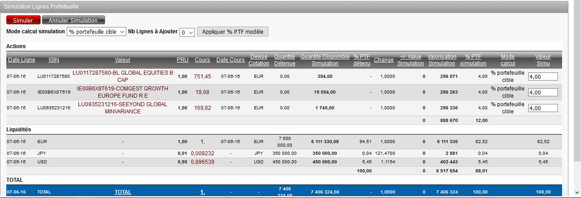The image size is (581, 198).
Task: Click the Quantité Détenue column header
Action: [x=284, y=60]
